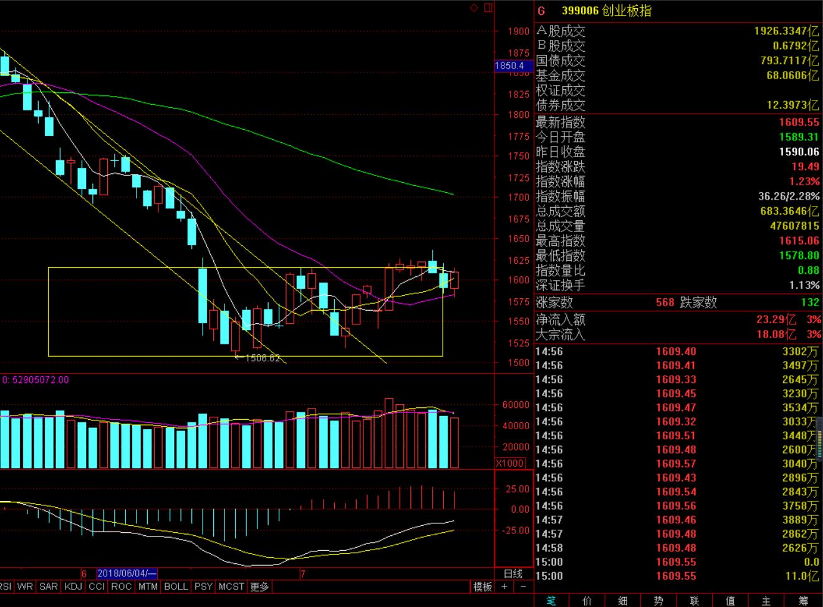
Task: Click the 国债成交 value 793.7117亿
Action: [x=789, y=61]
